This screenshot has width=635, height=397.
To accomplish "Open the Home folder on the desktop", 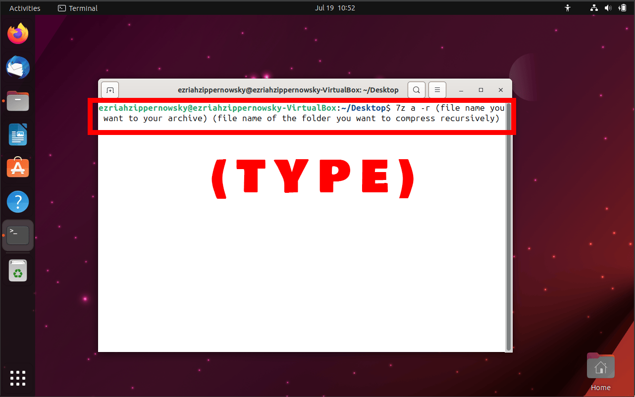I will click(600, 366).
